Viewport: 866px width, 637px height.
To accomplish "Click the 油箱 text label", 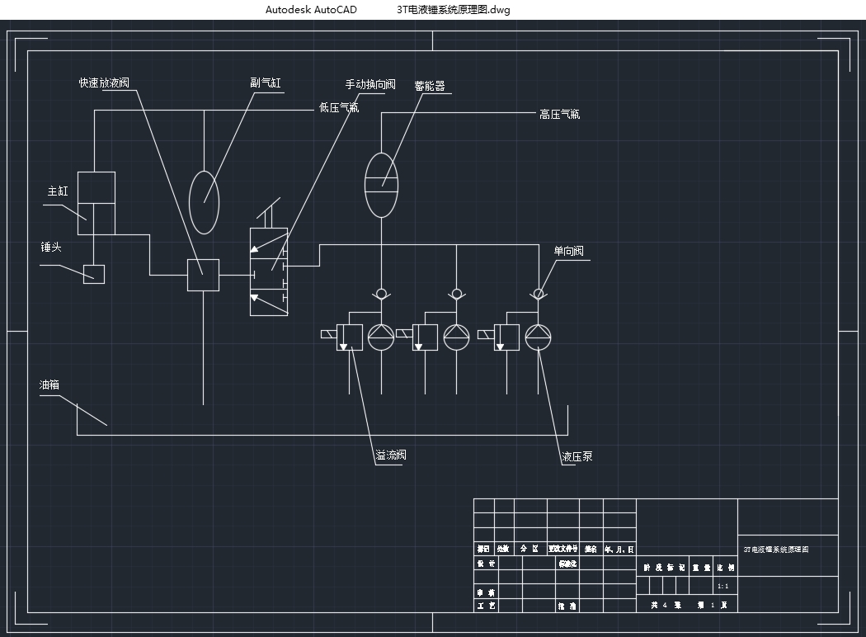I will click(x=49, y=385).
